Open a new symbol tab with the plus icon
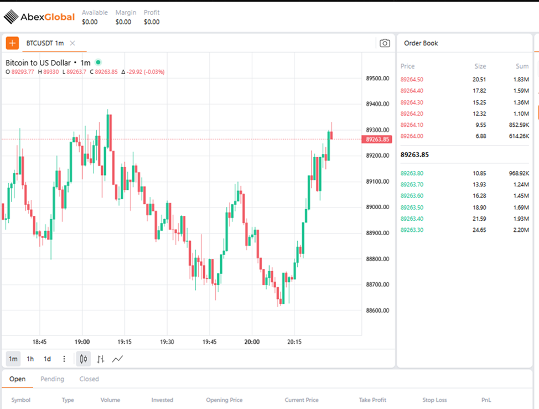Image resolution: width=539 pixels, height=409 pixels. 12,43
